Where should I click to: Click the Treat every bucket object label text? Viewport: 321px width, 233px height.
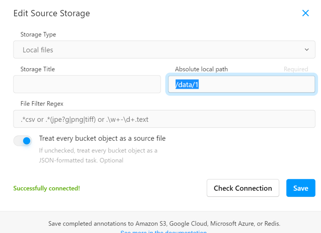[x=102, y=138]
